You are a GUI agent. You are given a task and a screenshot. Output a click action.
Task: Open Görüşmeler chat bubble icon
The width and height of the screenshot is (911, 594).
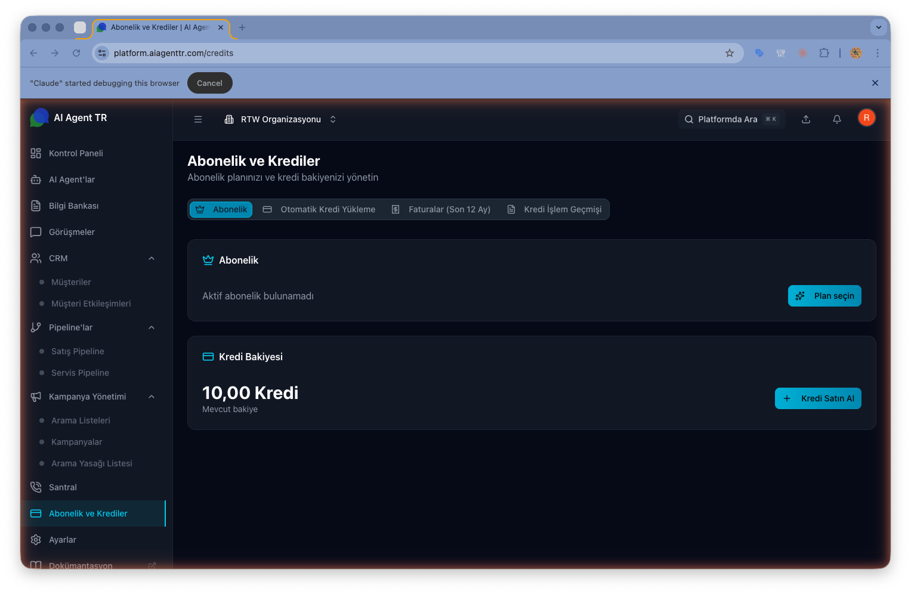(x=36, y=232)
